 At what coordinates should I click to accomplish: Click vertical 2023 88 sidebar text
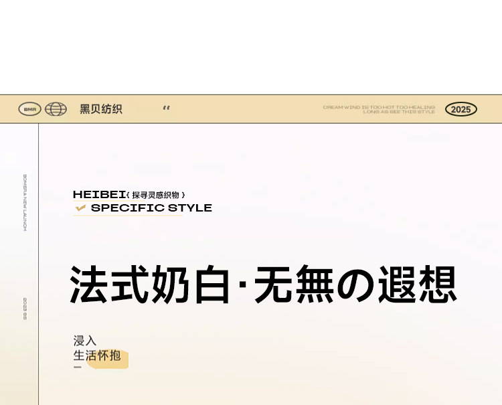click(25, 309)
